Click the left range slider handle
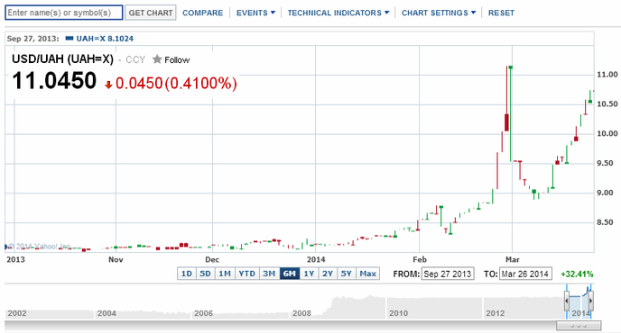The width and height of the screenshot is (621, 333). 567,301
